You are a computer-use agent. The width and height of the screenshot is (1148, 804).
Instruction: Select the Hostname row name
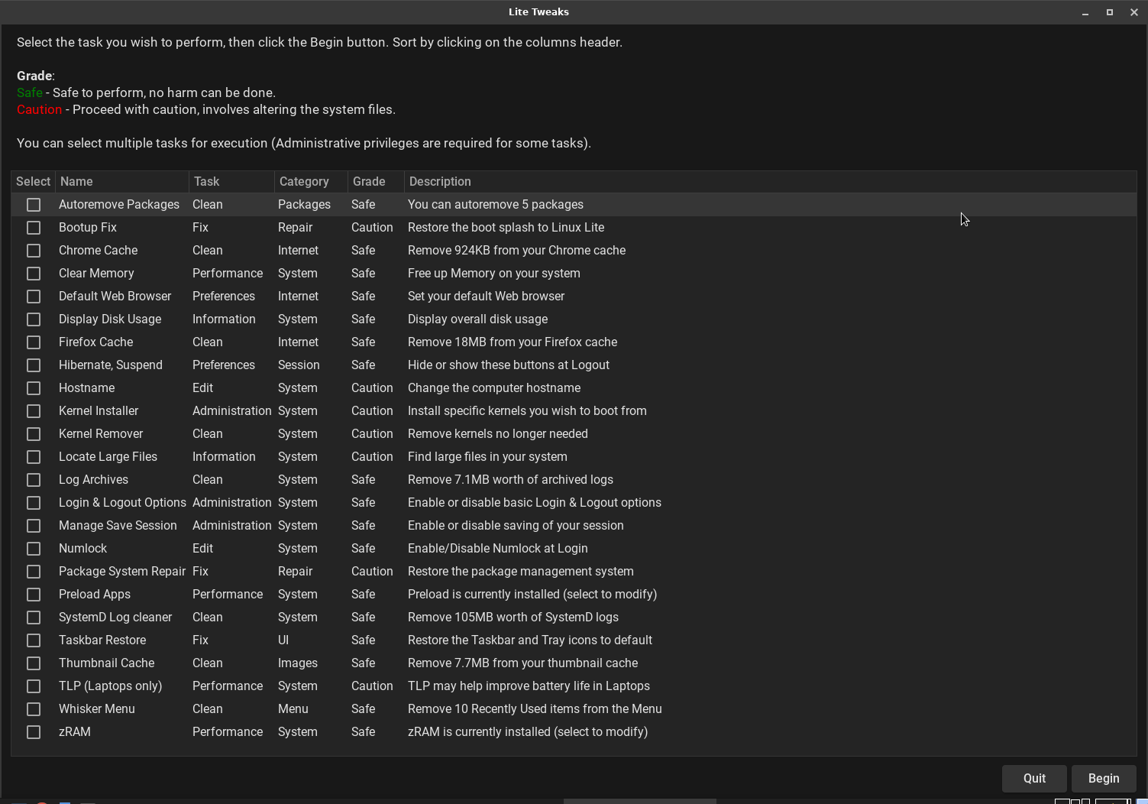pyautogui.click(x=87, y=388)
